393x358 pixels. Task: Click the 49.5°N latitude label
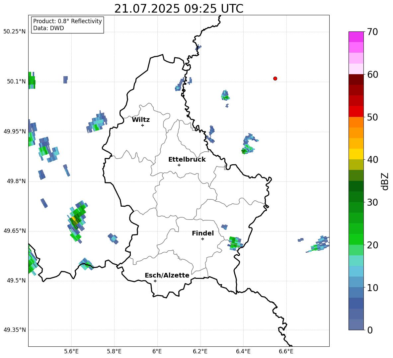point(16,280)
